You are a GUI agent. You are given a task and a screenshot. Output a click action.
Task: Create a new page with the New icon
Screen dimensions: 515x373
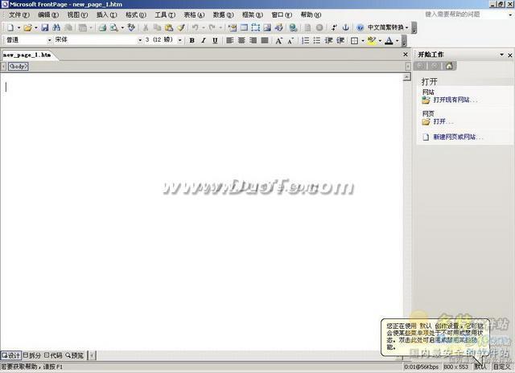click(10, 27)
